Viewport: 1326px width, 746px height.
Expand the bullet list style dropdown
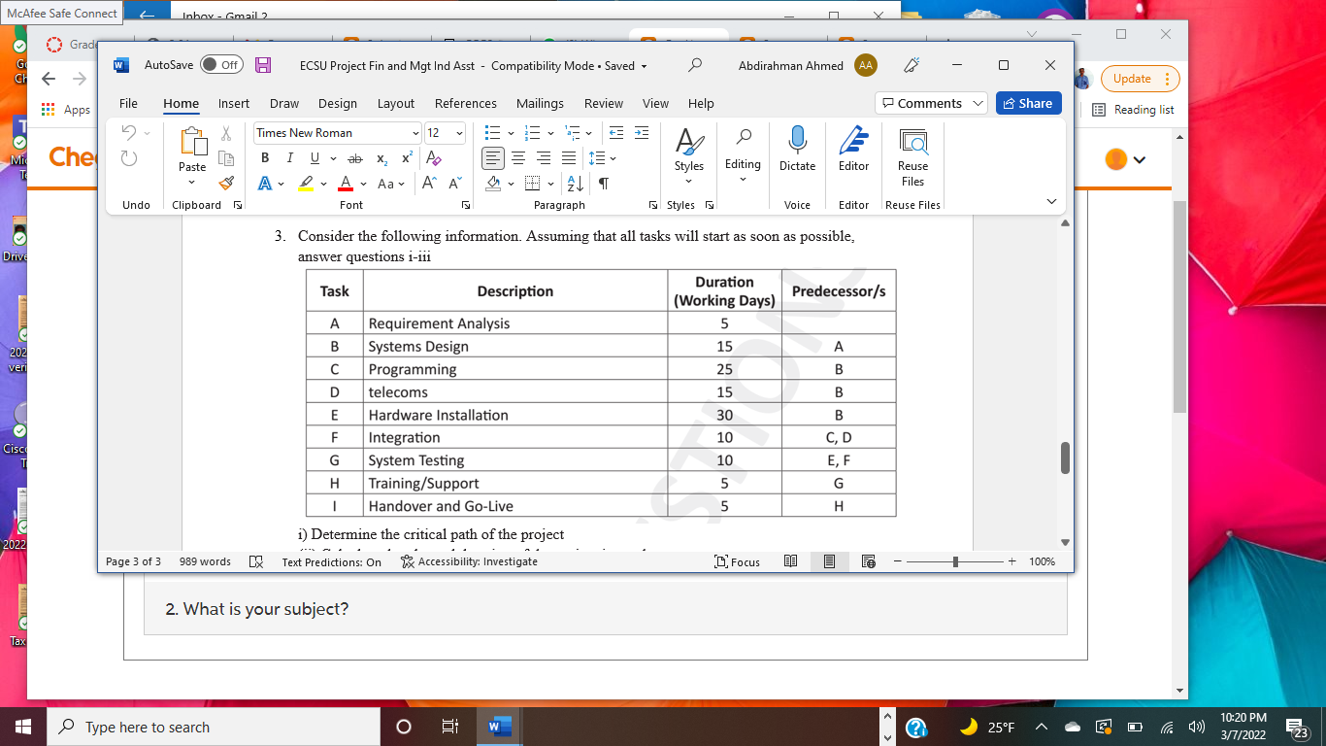(x=511, y=133)
